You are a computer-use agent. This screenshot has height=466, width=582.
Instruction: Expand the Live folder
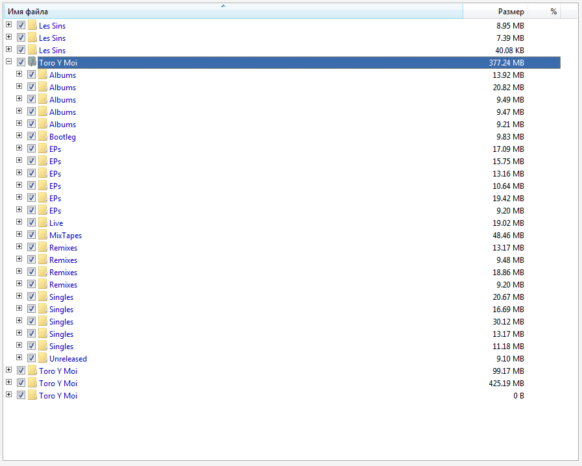pyautogui.click(x=19, y=223)
